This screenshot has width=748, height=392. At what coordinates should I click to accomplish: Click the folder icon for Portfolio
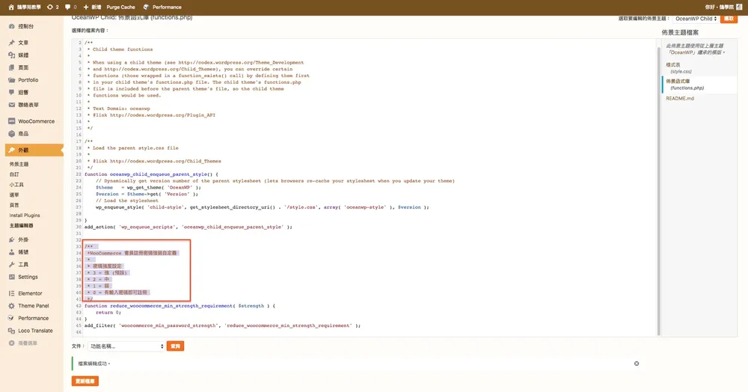pos(11,80)
